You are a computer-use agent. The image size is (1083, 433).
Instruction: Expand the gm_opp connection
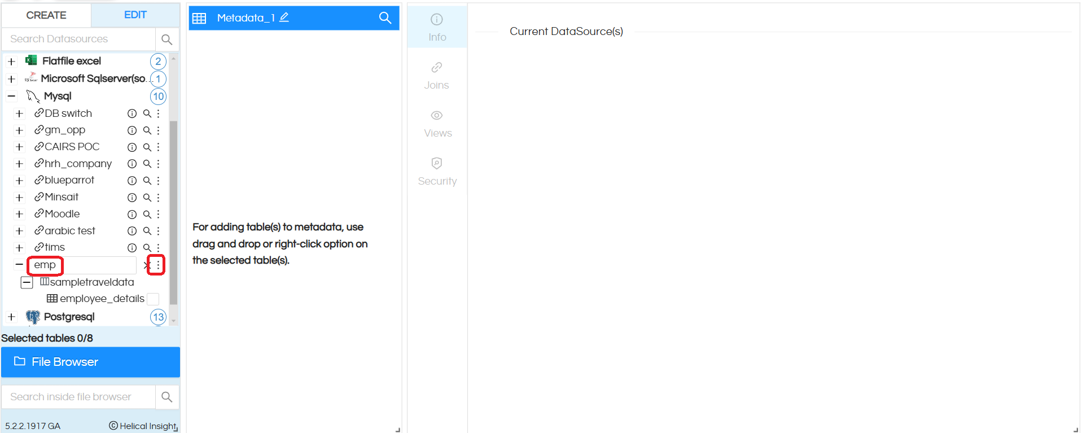(19, 130)
